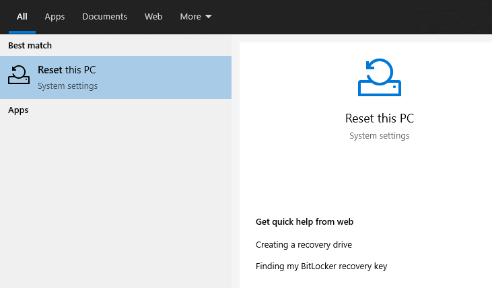The height and width of the screenshot is (288, 492).
Task: Open the Apps search filter tab
Action: click(x=55, y=17)
